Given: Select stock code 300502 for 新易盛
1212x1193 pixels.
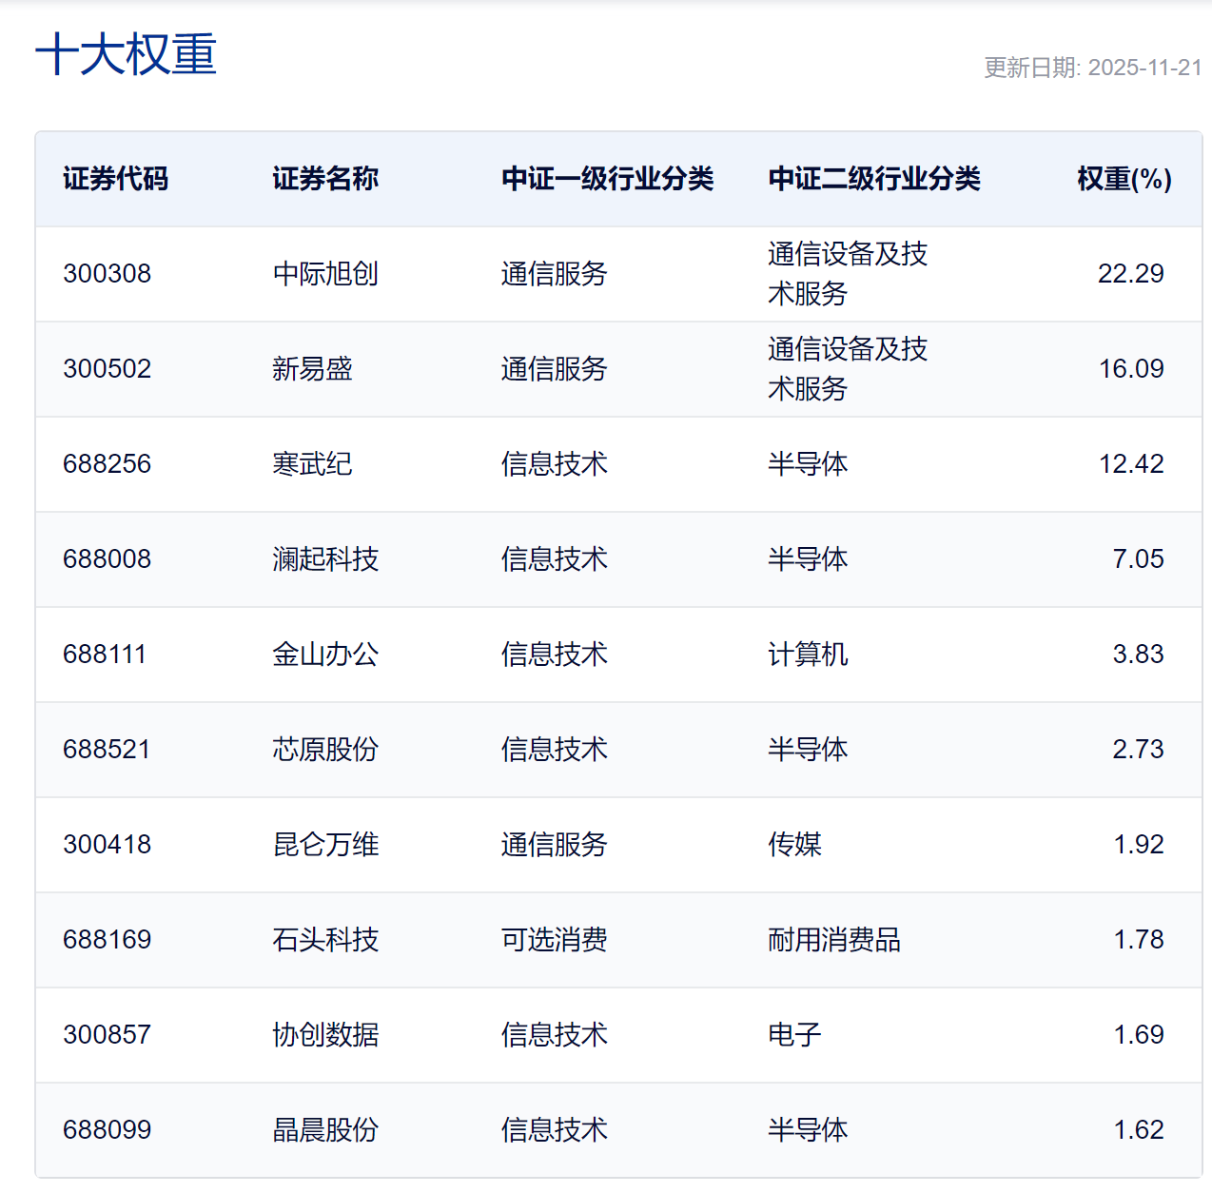Looking at the screenshot, I should 106,369.
